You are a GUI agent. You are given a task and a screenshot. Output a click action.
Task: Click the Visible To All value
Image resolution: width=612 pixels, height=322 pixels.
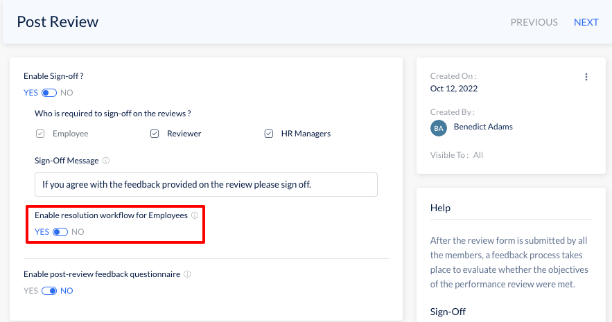coord(478,155)
